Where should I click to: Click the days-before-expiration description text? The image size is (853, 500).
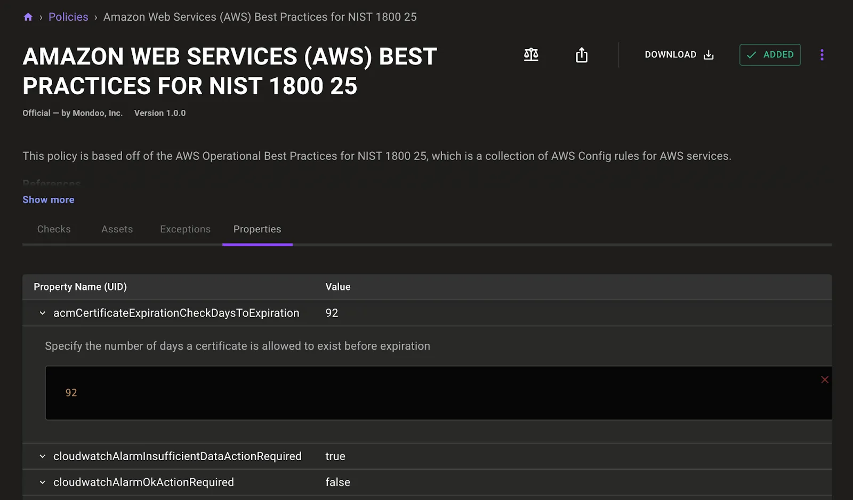tap(238, 346)
